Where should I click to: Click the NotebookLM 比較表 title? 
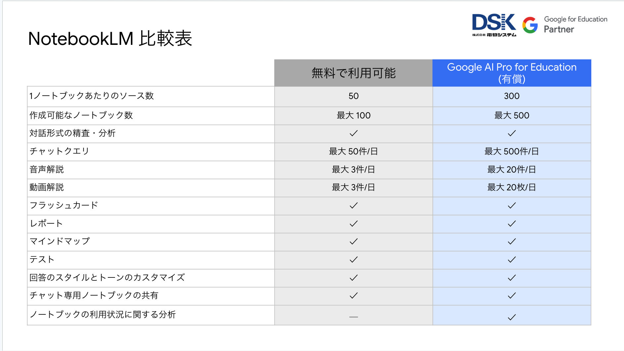(110, 39)
